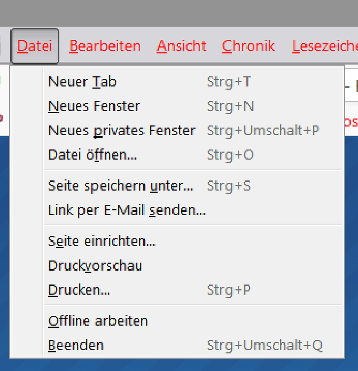Click the Strg+Umschalt+P shortcut text

263,131
